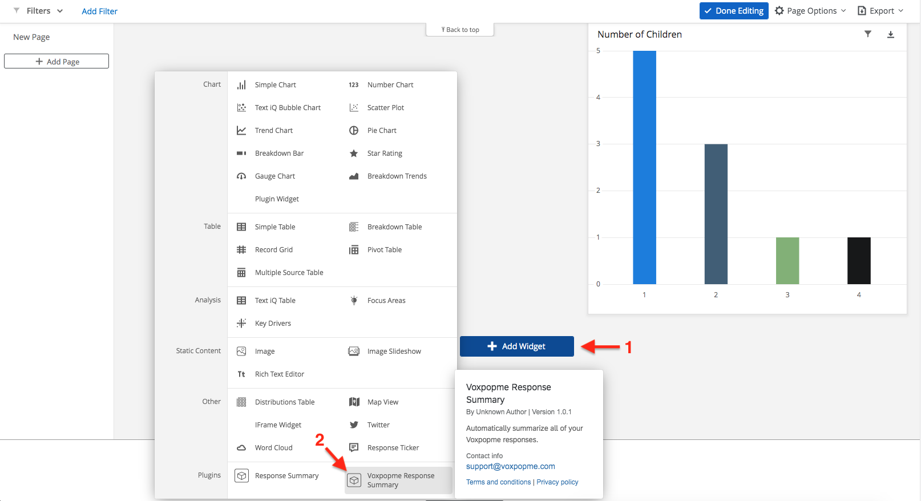
Task: Pick the Image widget icon
Action: (x=241, y=351)
